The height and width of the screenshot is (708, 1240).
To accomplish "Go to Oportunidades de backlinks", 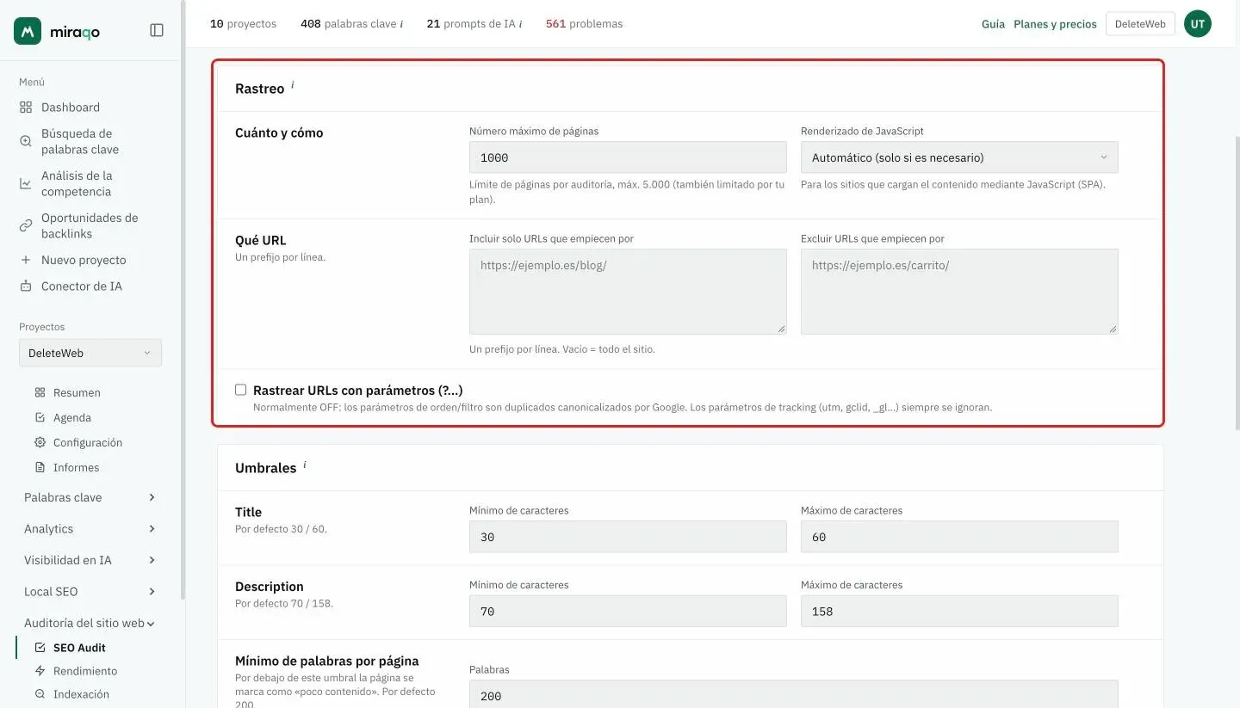I will (x=90, y=225).
